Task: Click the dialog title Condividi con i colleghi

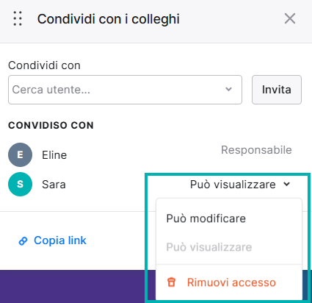Action: (x=109, y=19)
